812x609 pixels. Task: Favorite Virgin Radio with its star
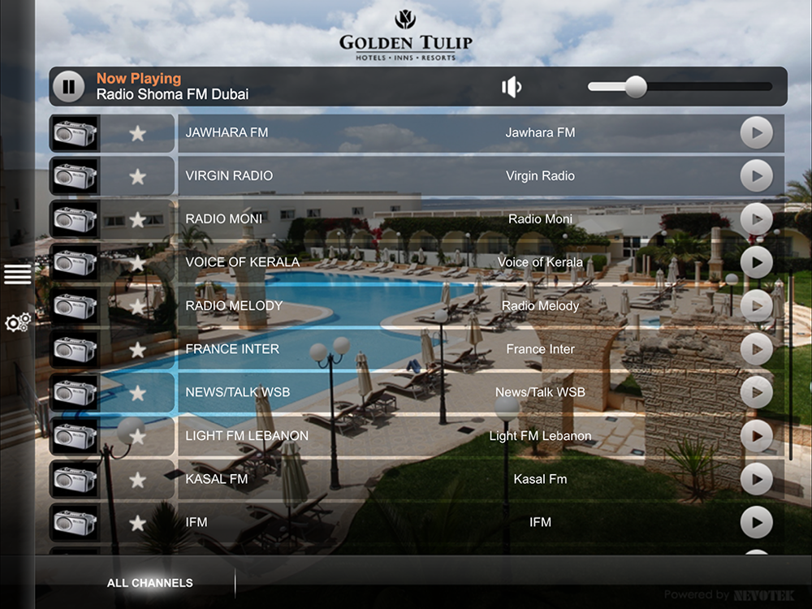137,177
